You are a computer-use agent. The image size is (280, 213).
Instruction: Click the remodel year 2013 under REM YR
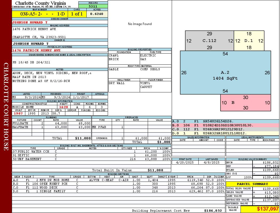[45, 113]
